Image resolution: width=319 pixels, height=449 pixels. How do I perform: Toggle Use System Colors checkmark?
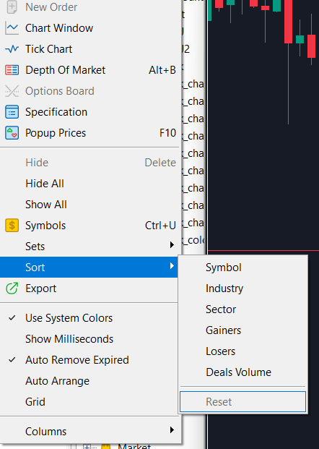(x=12, y=318)
